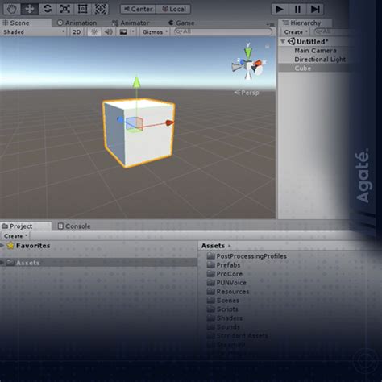Image resolution: width=382 pixels, height=382 pixels.
Task: Open Project Create dropdown
Action: click(15, 236)
